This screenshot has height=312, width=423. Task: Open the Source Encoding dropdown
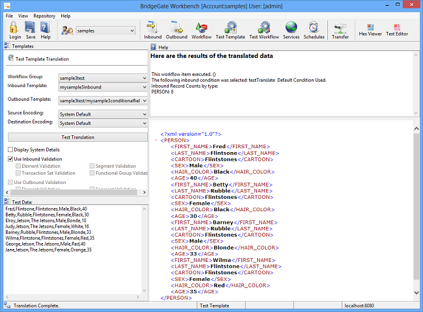144,114
